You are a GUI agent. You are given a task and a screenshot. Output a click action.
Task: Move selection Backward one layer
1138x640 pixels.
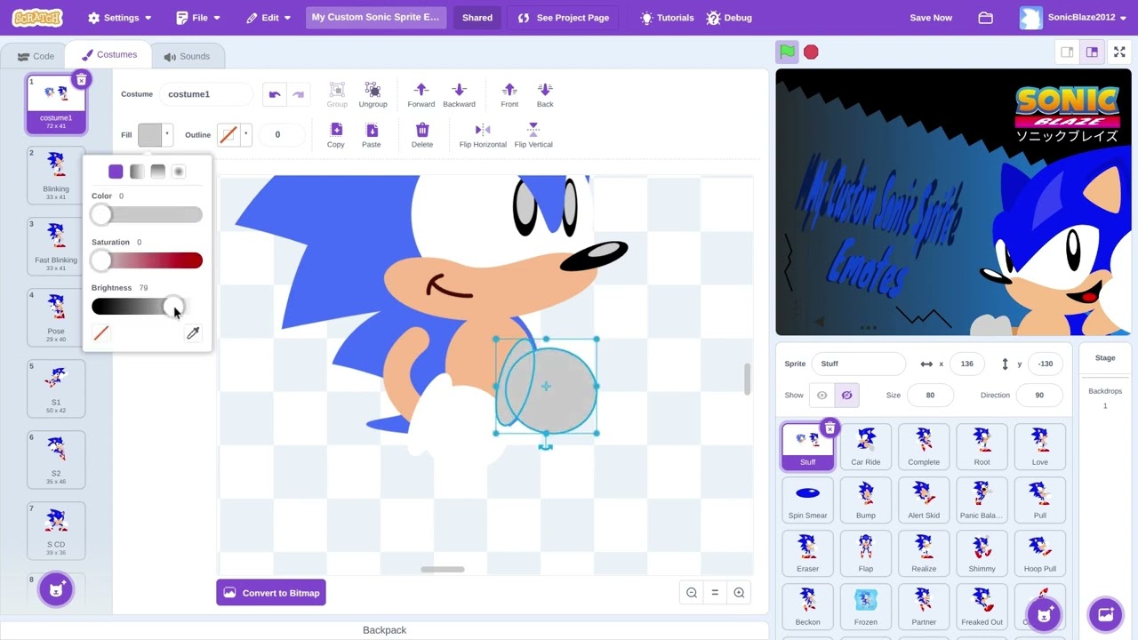point(459,95)
